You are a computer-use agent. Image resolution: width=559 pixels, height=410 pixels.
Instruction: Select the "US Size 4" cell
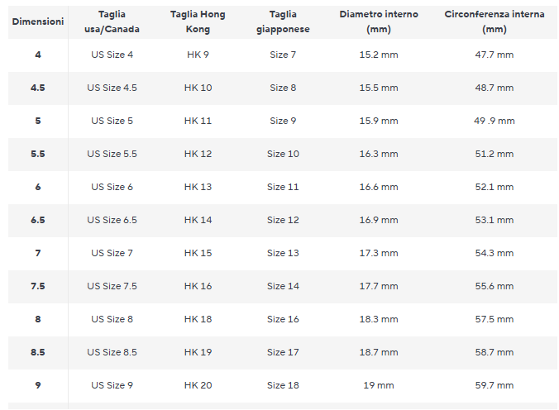(x=112, y=55)
